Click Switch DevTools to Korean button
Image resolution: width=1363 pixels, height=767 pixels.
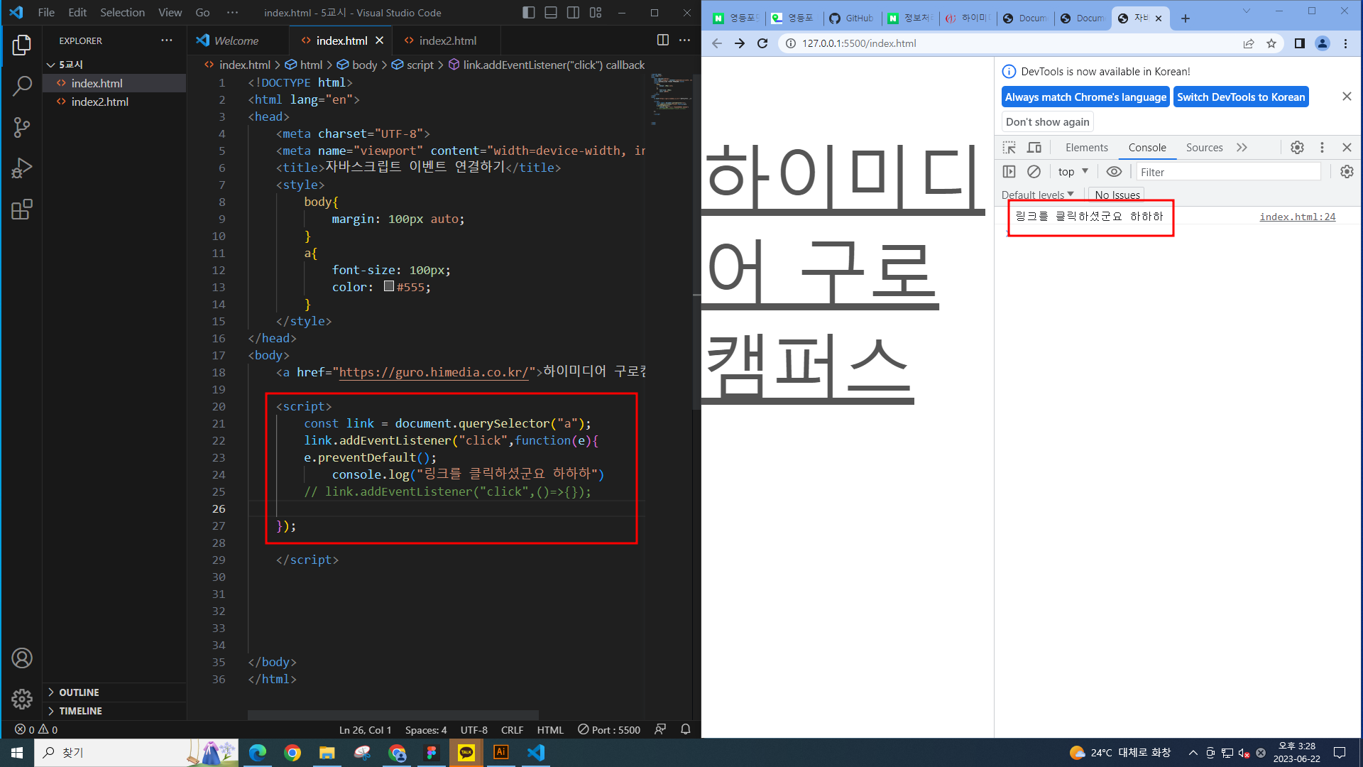pos(1240,97)
